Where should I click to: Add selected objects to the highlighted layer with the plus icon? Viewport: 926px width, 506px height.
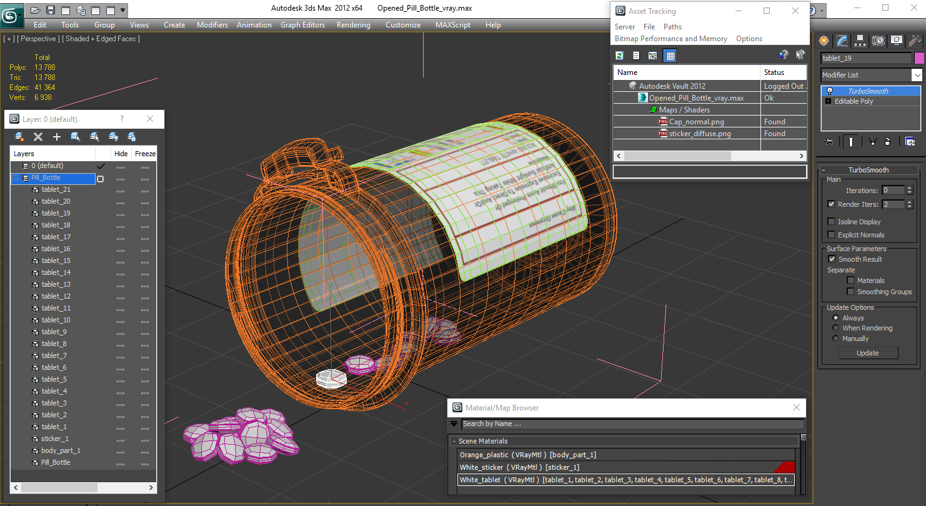click(x=57, y=136)
